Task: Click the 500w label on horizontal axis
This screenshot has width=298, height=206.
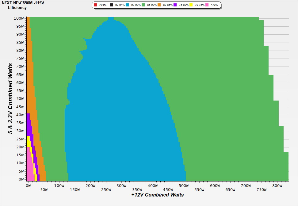Action: pyautogui.click(x=184, y=186)
